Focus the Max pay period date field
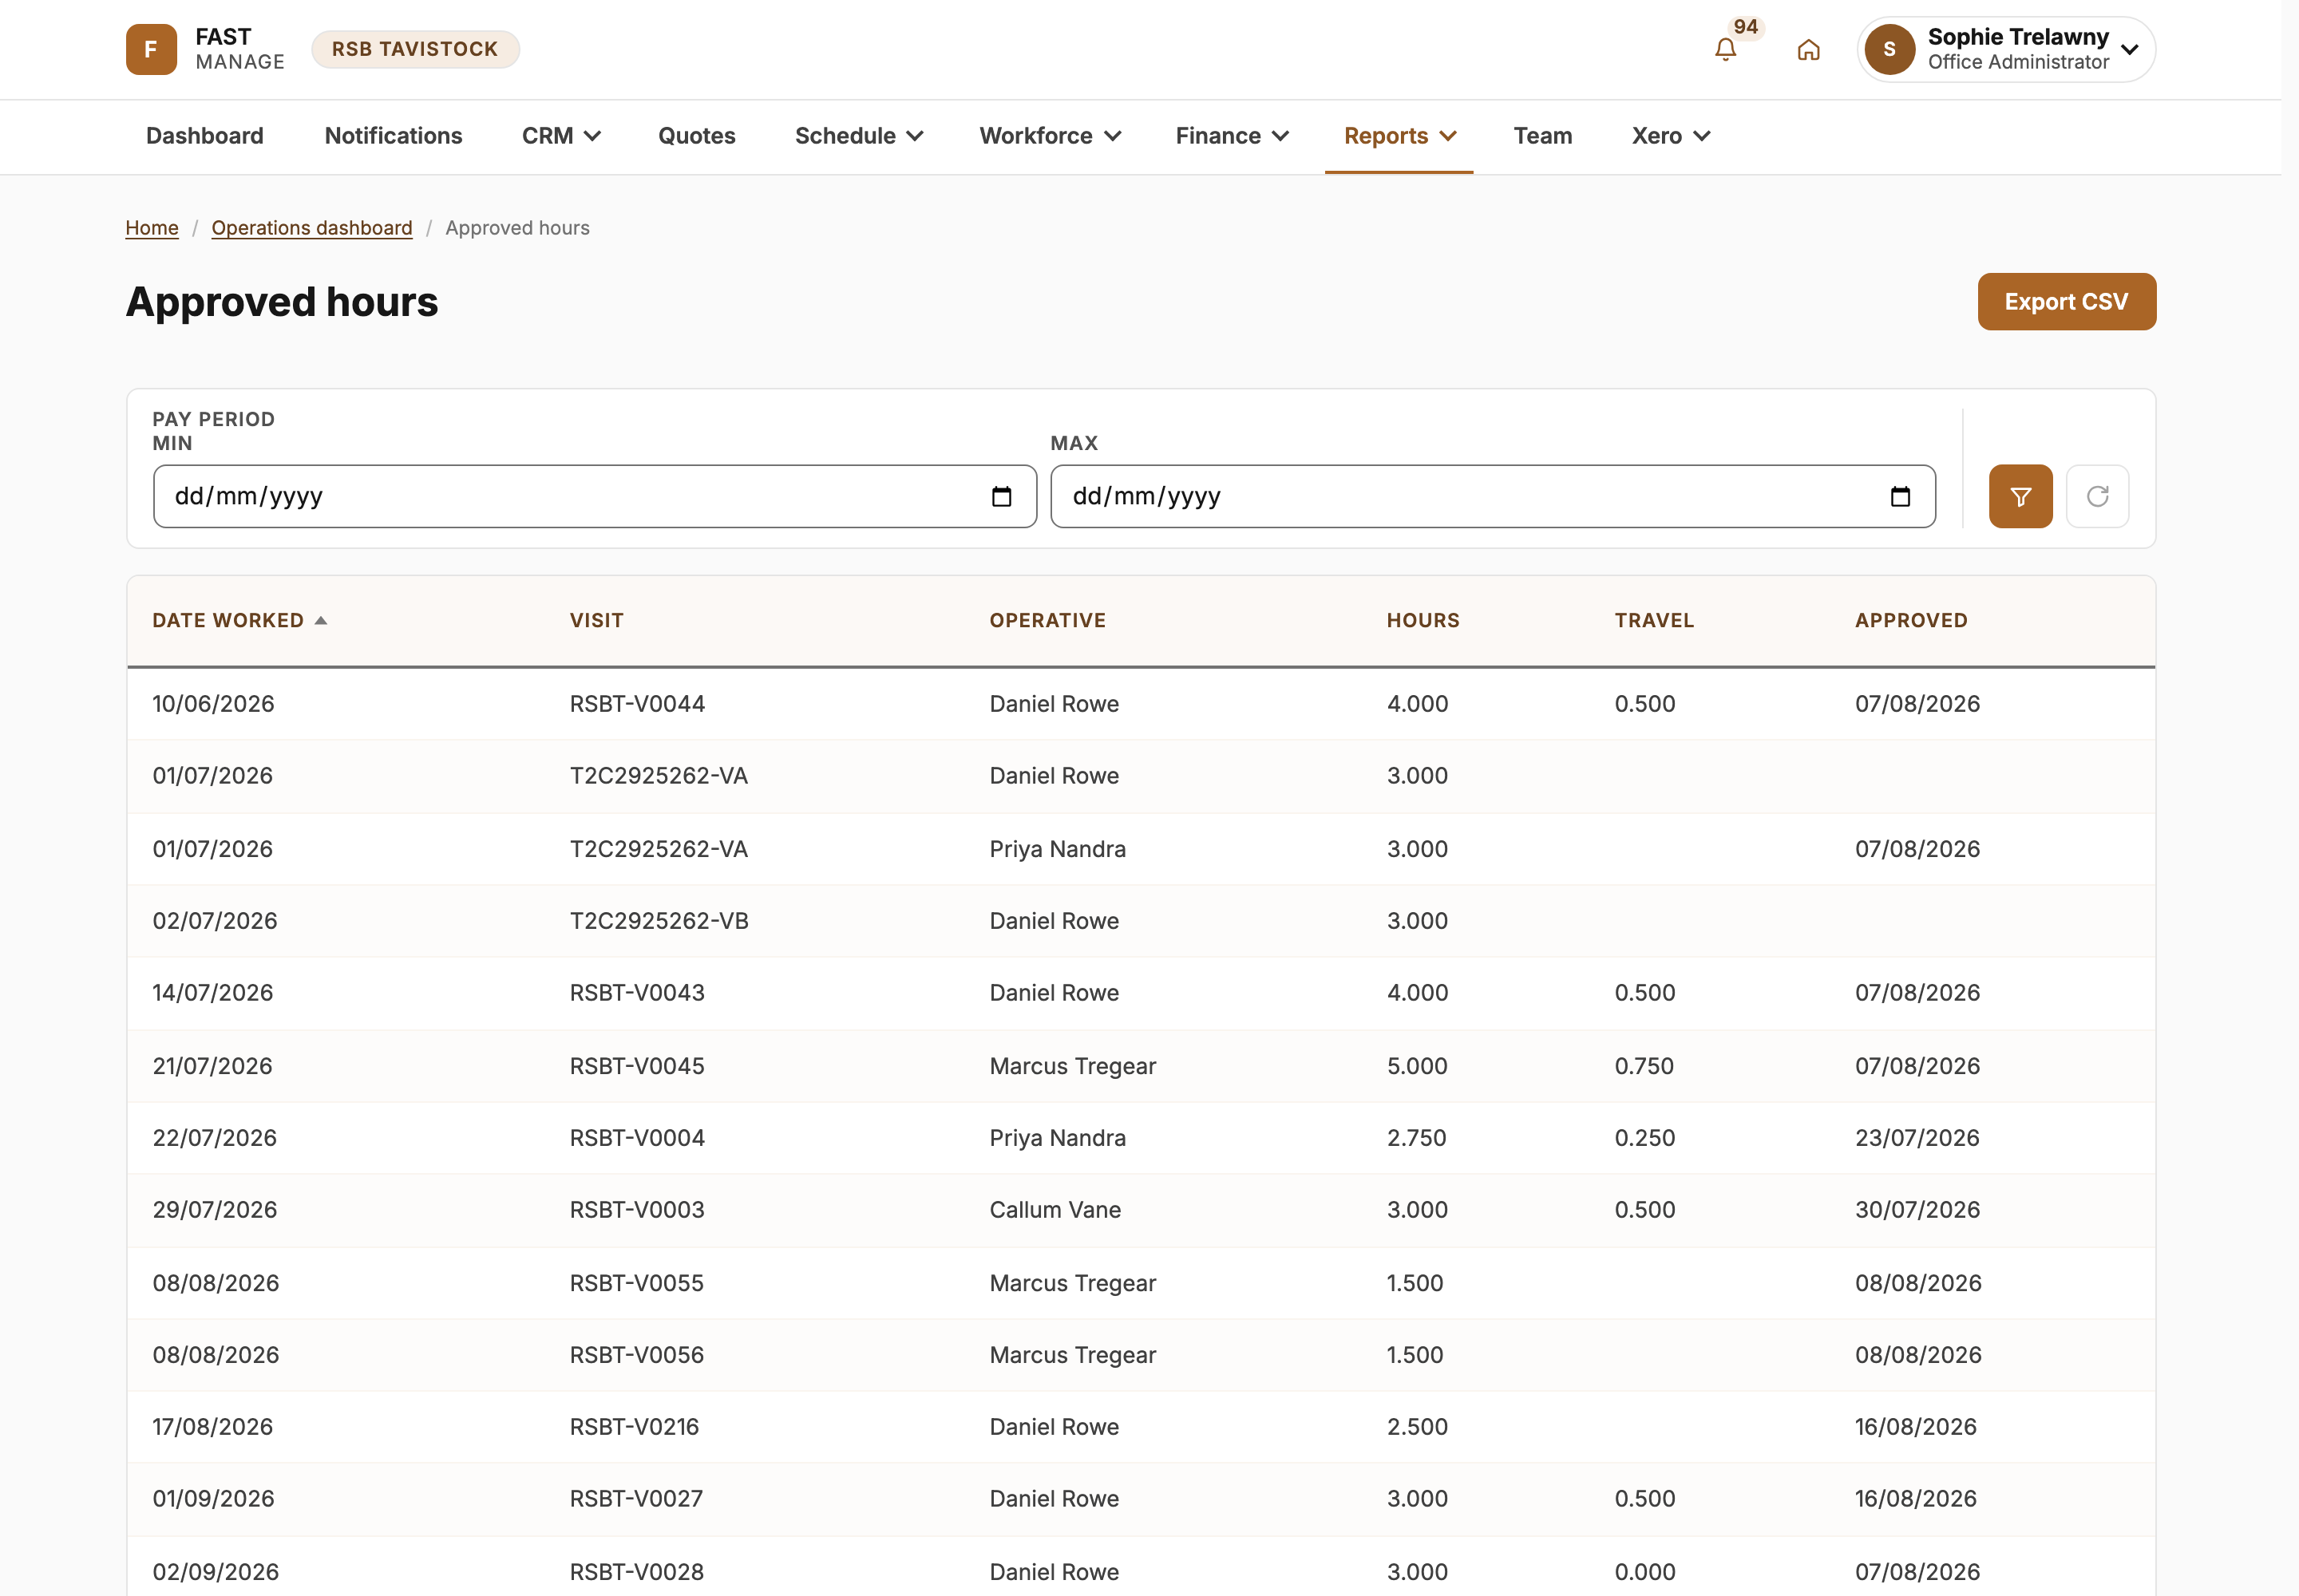2299x1596 pixels. 1493,496
